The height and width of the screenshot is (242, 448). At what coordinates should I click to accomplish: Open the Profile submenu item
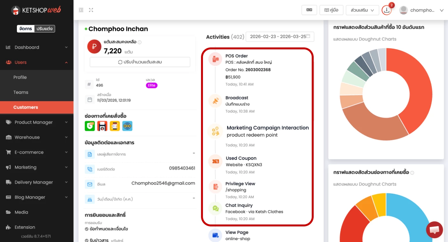[37, 77]
